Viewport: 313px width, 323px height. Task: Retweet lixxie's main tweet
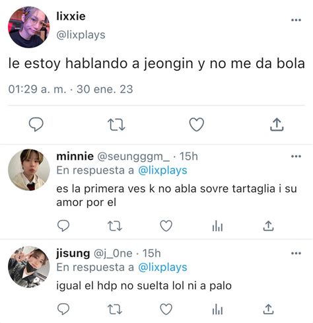click(x=116, y=125)
